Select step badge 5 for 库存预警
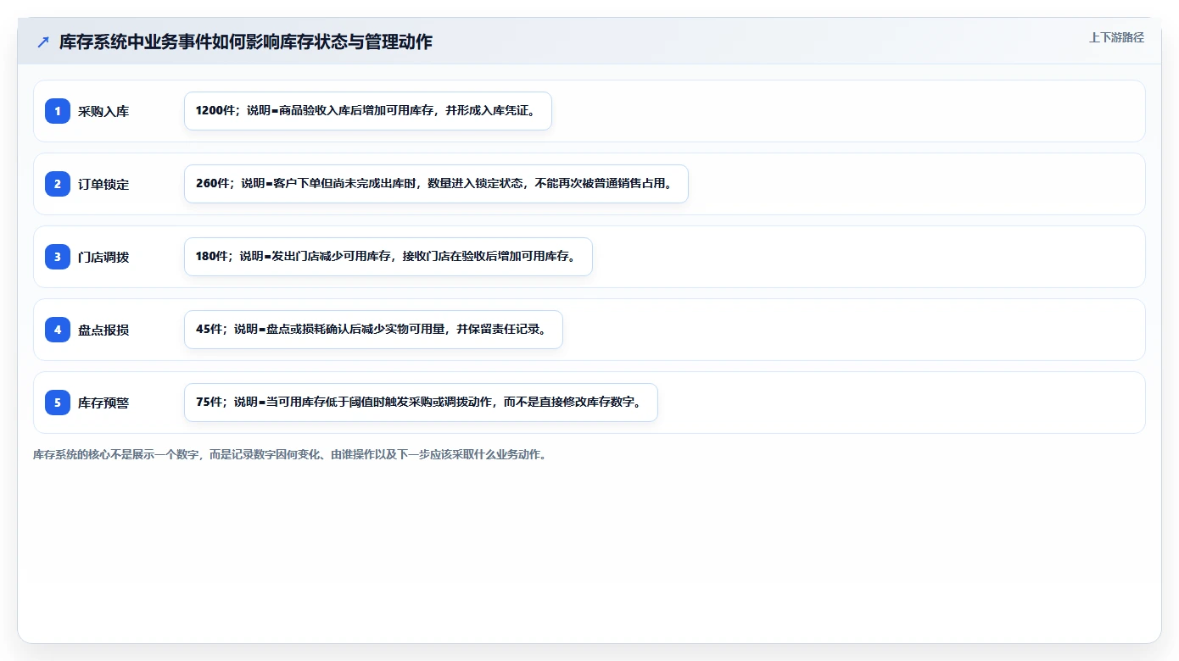 coord(58,403)
